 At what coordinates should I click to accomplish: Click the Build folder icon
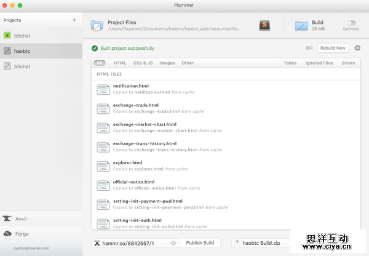pyautogui.click(x=301, y=25)
